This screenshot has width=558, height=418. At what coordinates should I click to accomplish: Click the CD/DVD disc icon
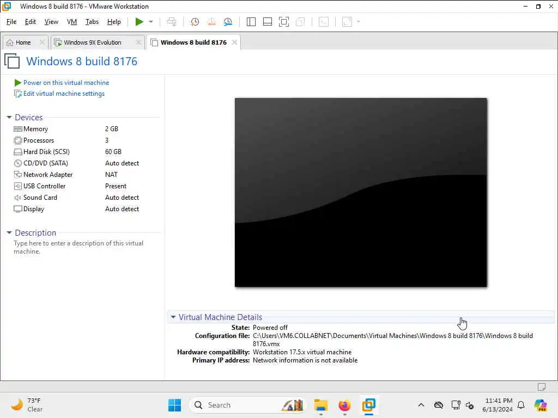click(18, 163)
